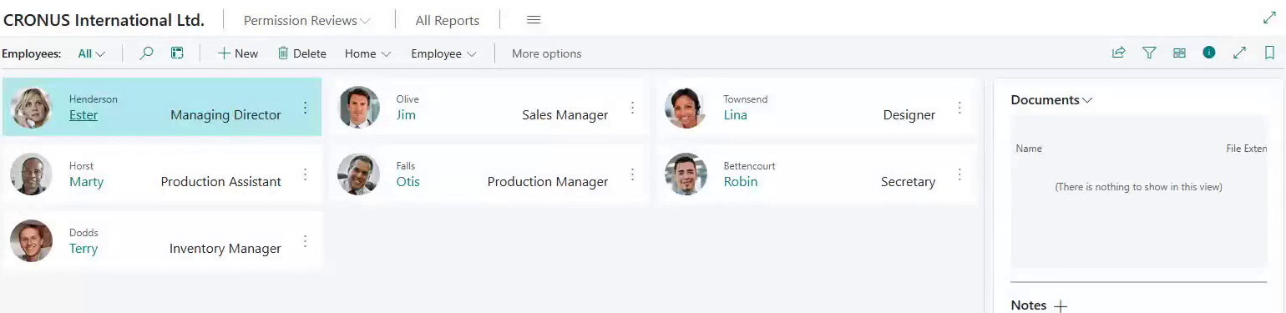Screen dimensions: 1286x313
Task: Open employee Robin link
Action: coord(741,182)
